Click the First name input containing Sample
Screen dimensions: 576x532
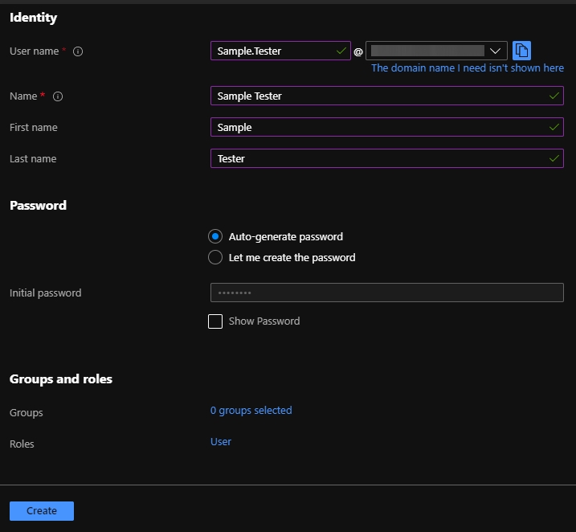(378, 127)
